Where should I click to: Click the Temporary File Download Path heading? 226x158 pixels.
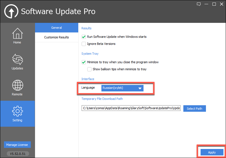click(x=102, y=99)
